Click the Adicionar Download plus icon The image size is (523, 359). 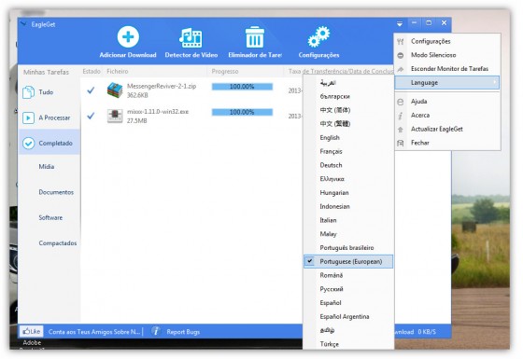pos(128,36)
